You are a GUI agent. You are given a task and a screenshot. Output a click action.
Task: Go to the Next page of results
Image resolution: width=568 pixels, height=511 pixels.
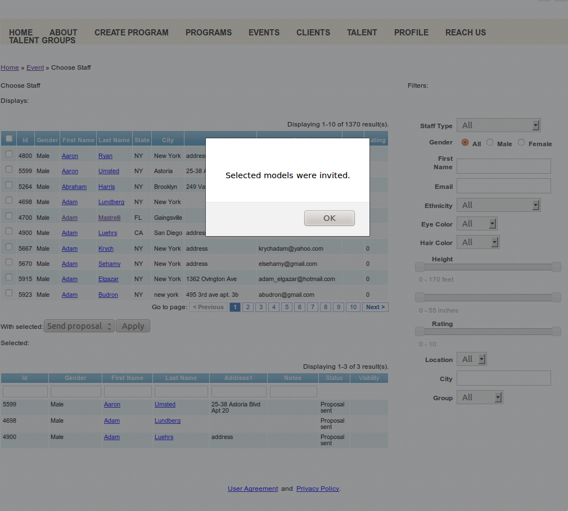(x=375, y=307)
